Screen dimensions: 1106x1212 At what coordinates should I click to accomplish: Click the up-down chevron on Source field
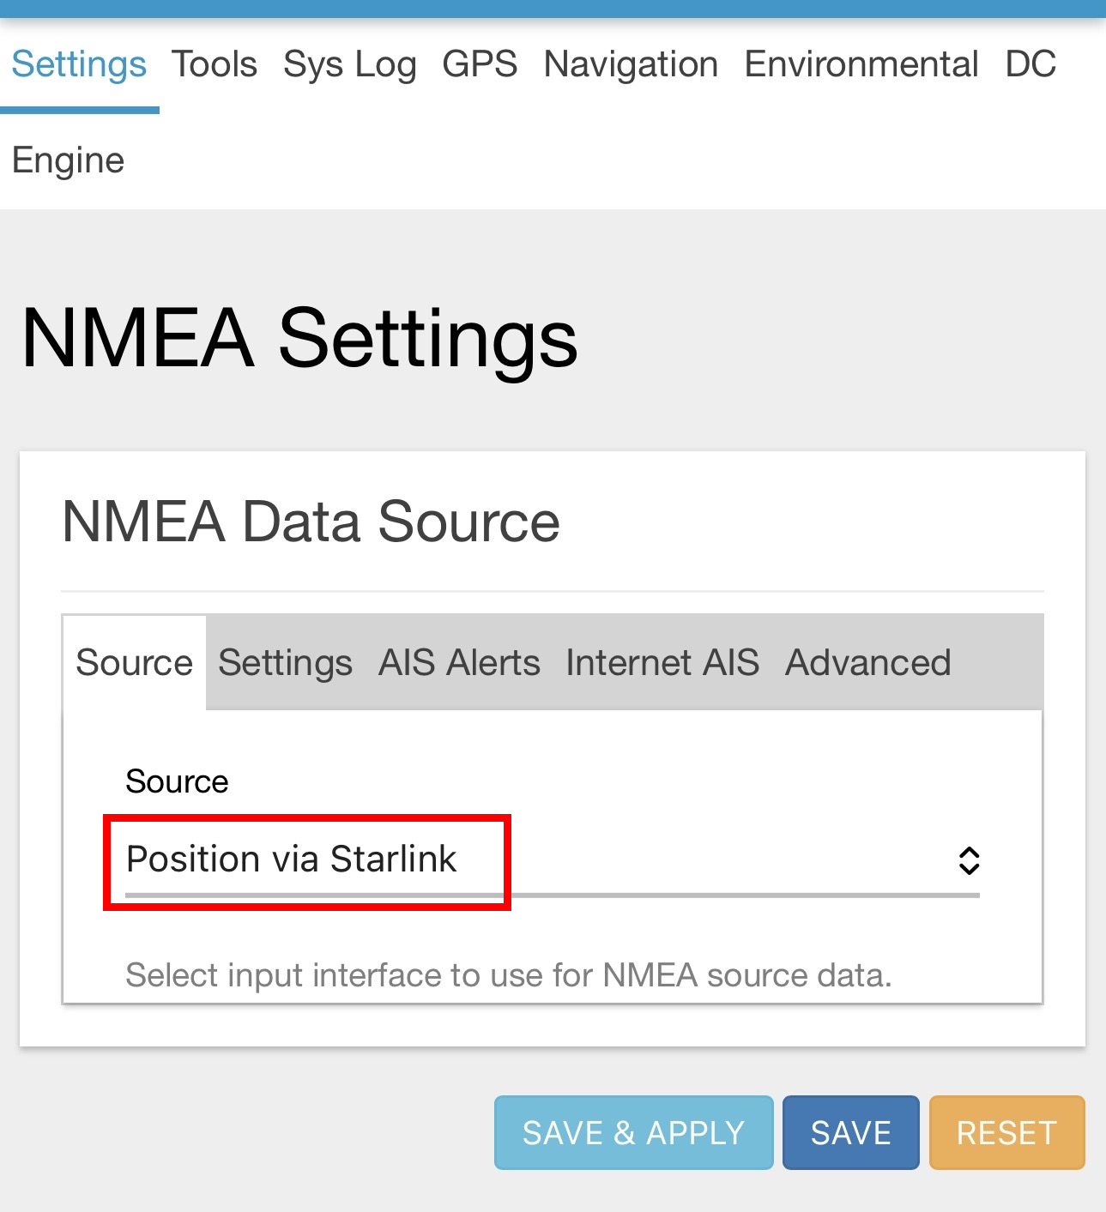coord(968,860)
